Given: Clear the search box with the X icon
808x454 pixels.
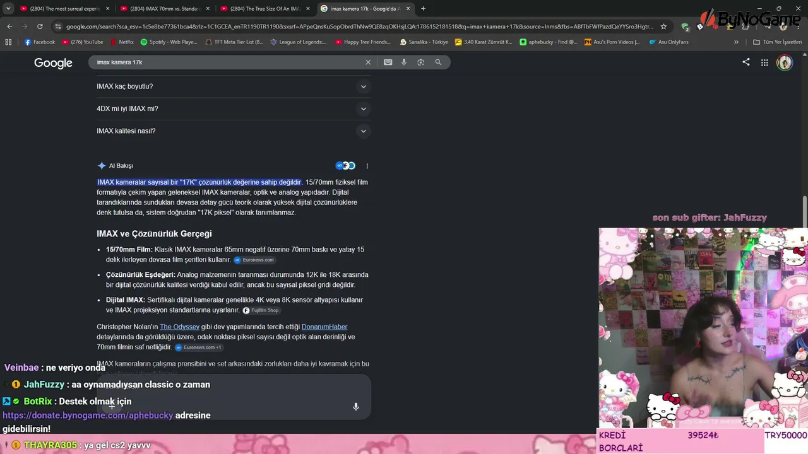Looking at the screenshot, I should click(x=368, y=62).
